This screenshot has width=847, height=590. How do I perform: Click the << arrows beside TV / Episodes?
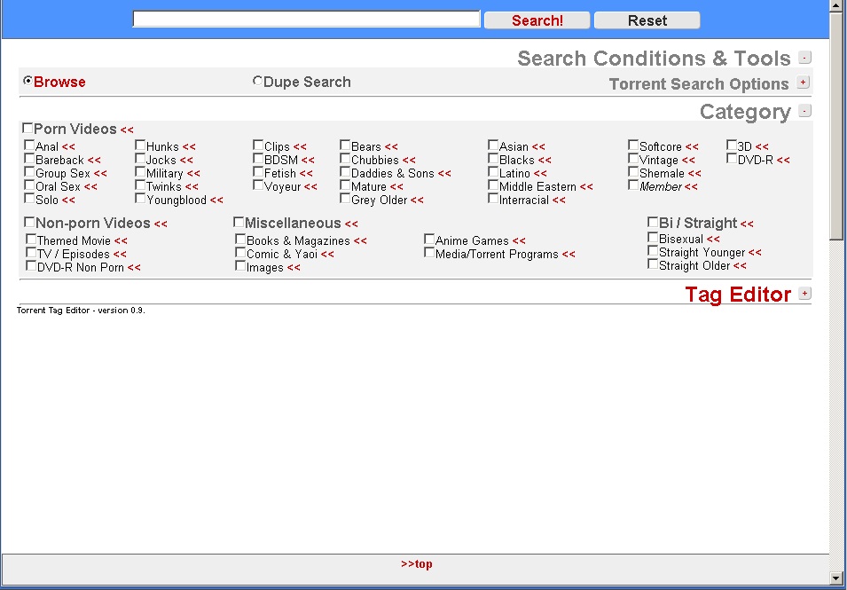pos(120,255)
